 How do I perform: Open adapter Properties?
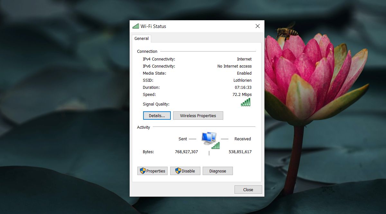point(152,171)
